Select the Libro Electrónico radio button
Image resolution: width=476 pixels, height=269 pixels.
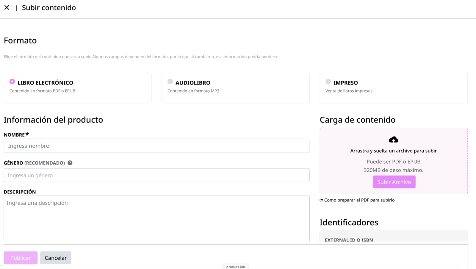(x=12, y=82)
